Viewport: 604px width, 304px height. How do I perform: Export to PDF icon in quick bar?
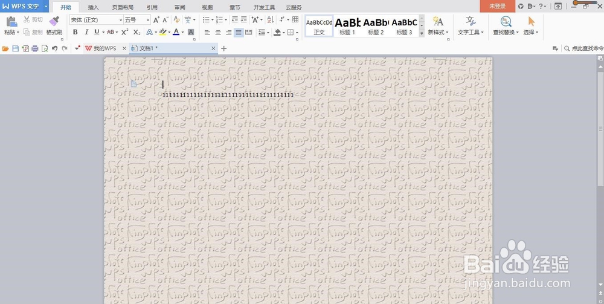(25, 48)
